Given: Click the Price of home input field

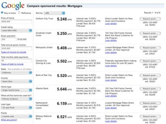Looking at the screenshot, I should pos(16,22).
